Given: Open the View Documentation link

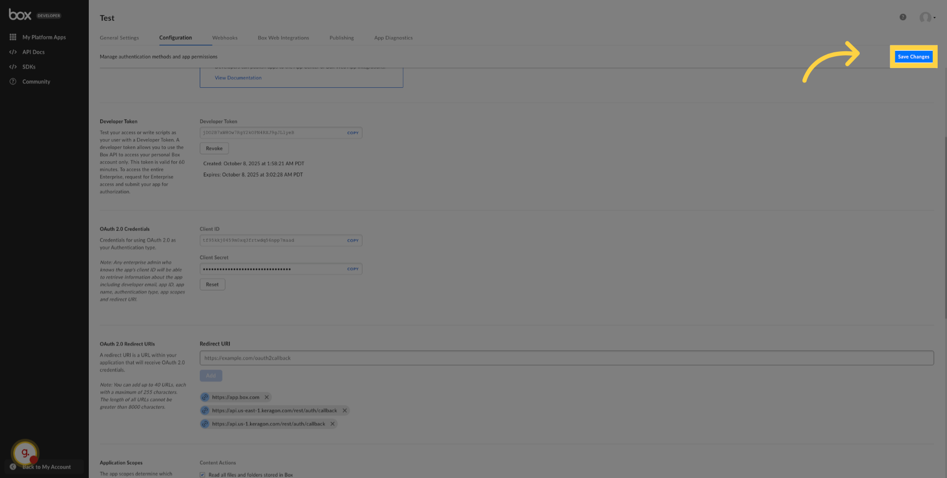Looking at the screenshot, I should tap(238, 77).
